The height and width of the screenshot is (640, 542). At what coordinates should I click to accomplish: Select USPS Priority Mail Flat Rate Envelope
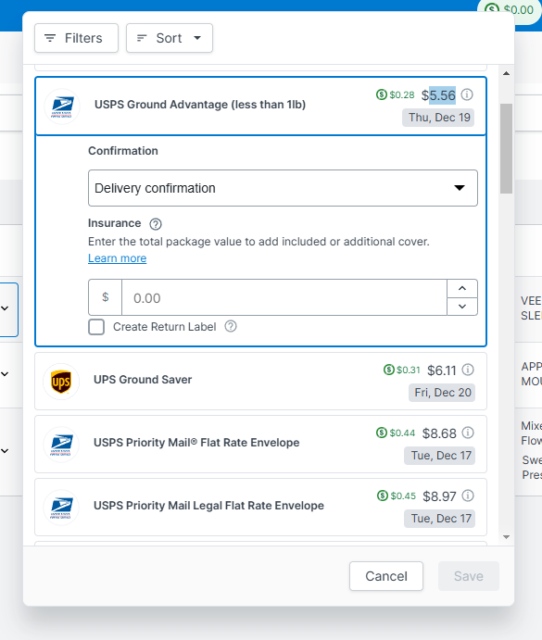(260, 444)
